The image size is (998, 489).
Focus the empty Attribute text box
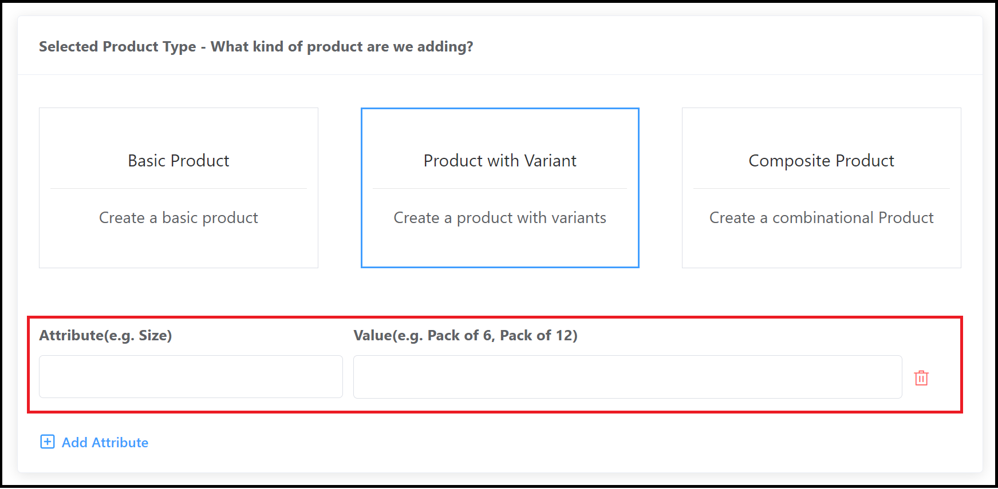pos(190,376)
